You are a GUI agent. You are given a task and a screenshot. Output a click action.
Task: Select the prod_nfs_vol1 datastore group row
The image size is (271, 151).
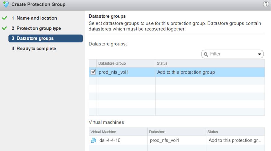(x=185, y=72)
